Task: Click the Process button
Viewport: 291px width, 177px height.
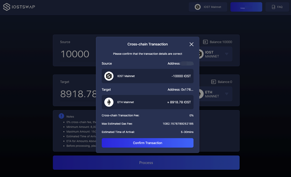Action: [x=146, y=162]
